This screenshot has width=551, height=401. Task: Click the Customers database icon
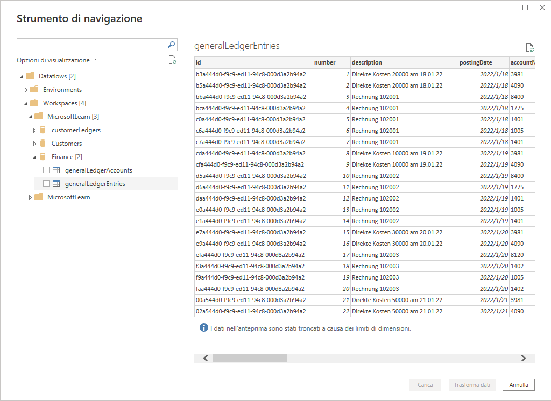pyautogui.click(x=43, y=144)
